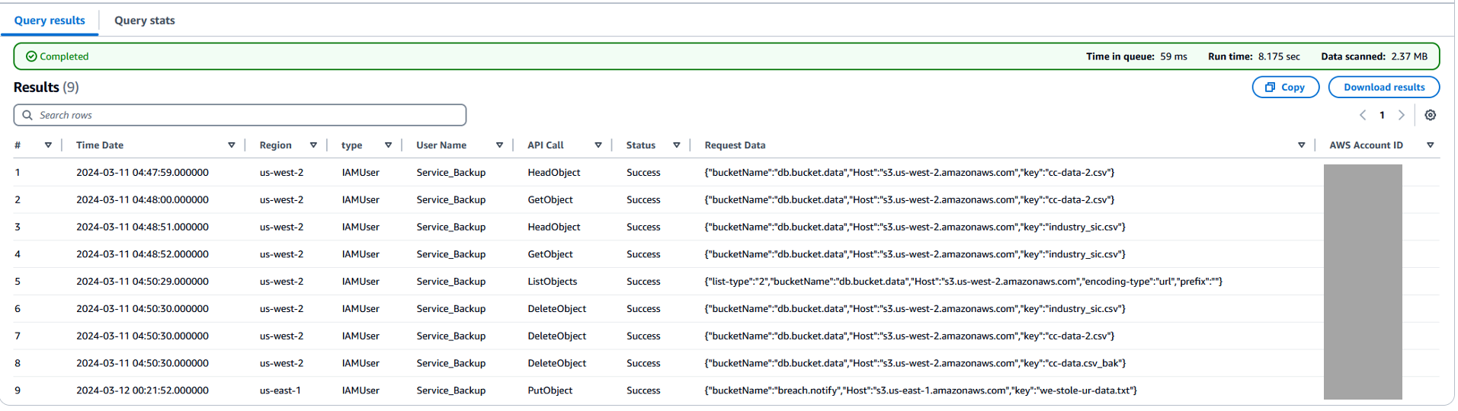
Task: Click row 1 request data for cc-data-2.csv
Action: 909,173
